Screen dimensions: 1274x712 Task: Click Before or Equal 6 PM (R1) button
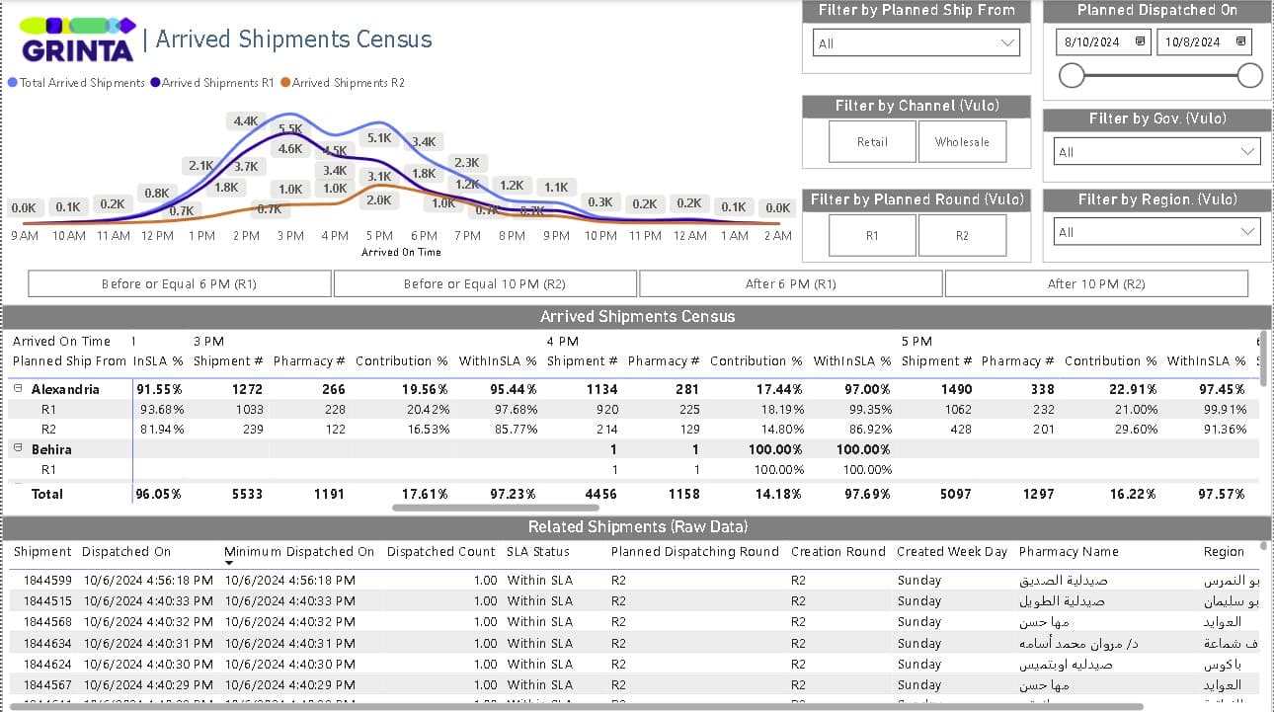(180, 283)
